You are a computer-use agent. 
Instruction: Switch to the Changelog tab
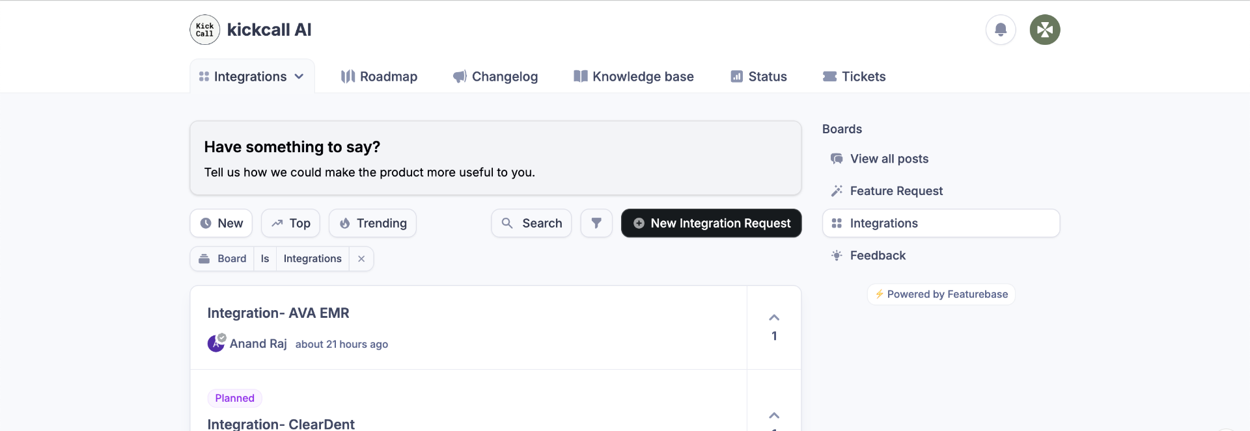[x=495, y=76]
